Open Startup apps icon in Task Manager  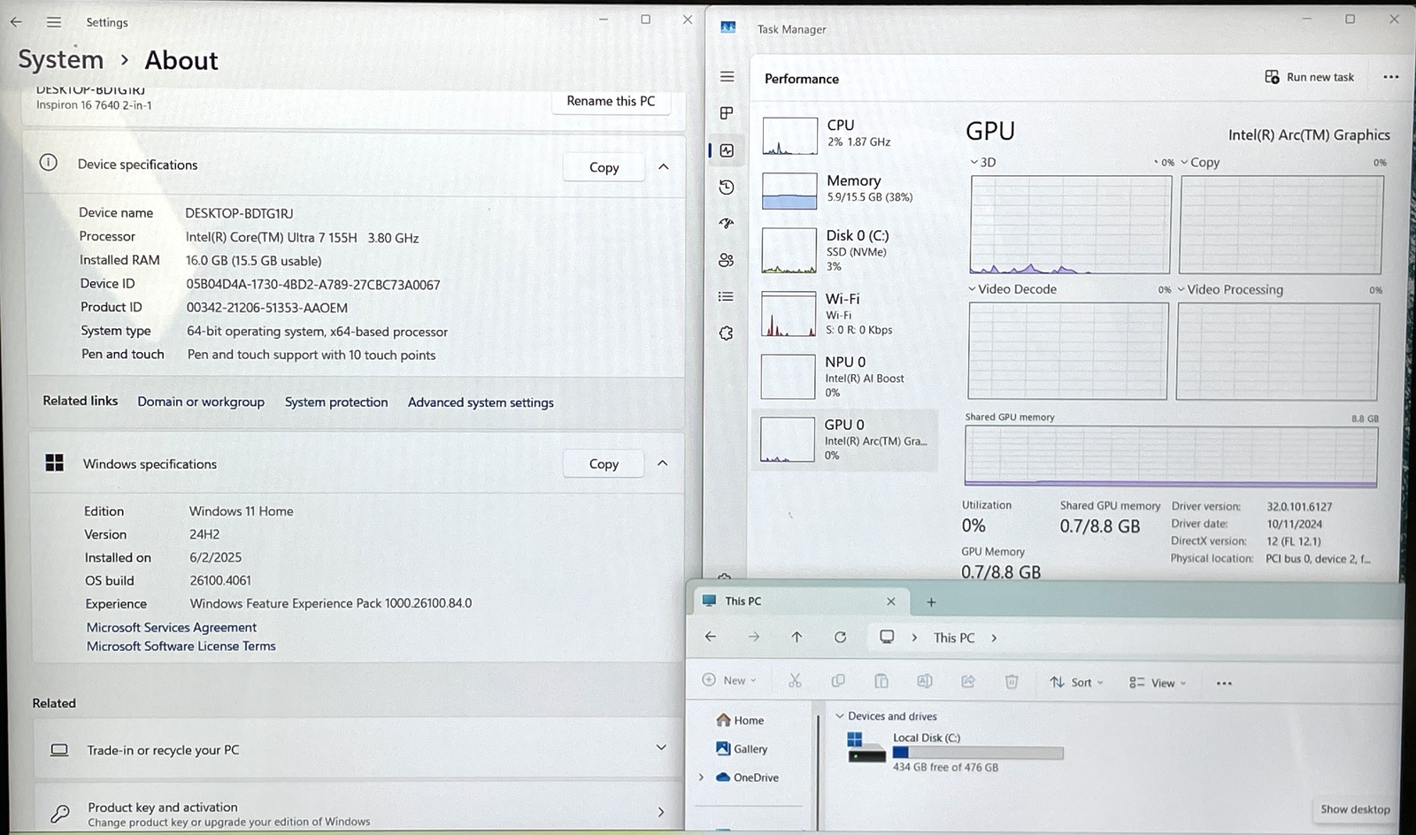[727, 224]
